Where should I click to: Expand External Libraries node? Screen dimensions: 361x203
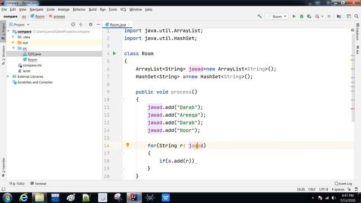pos(8,77)
